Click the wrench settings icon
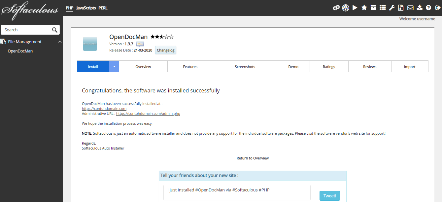Screen dimensions: 442x202 [x=391, y=7]
